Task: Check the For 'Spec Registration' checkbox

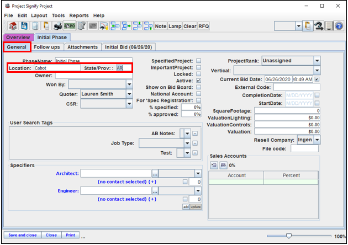Action: (199, 100)
